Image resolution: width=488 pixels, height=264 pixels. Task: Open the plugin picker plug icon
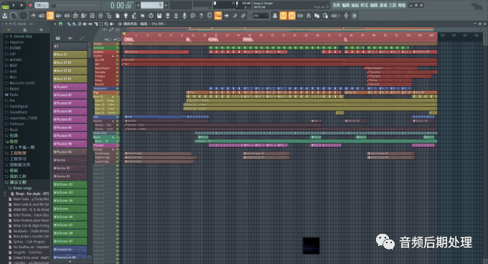[x=126, y=16]
